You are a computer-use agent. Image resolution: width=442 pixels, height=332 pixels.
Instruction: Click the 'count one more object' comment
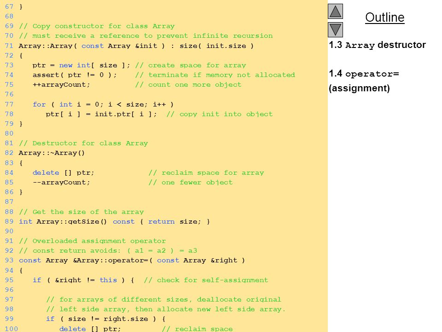coord(188,85)
